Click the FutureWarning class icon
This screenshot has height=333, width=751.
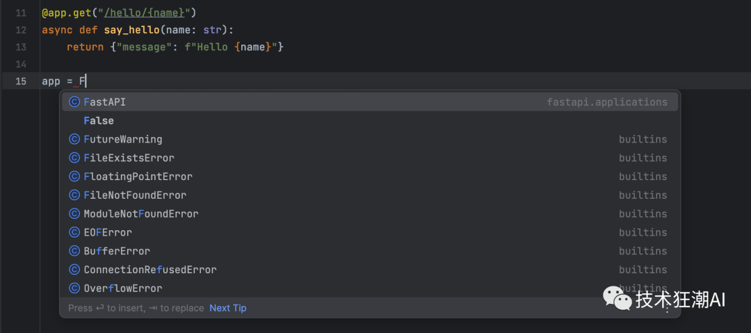74,139
